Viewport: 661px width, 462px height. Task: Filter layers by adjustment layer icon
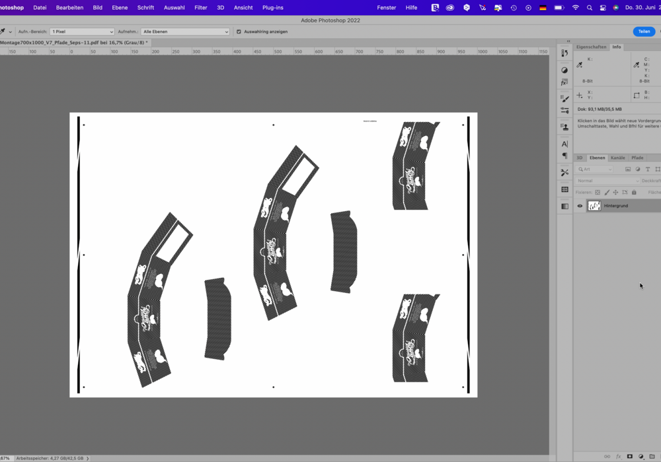[638, 169]
